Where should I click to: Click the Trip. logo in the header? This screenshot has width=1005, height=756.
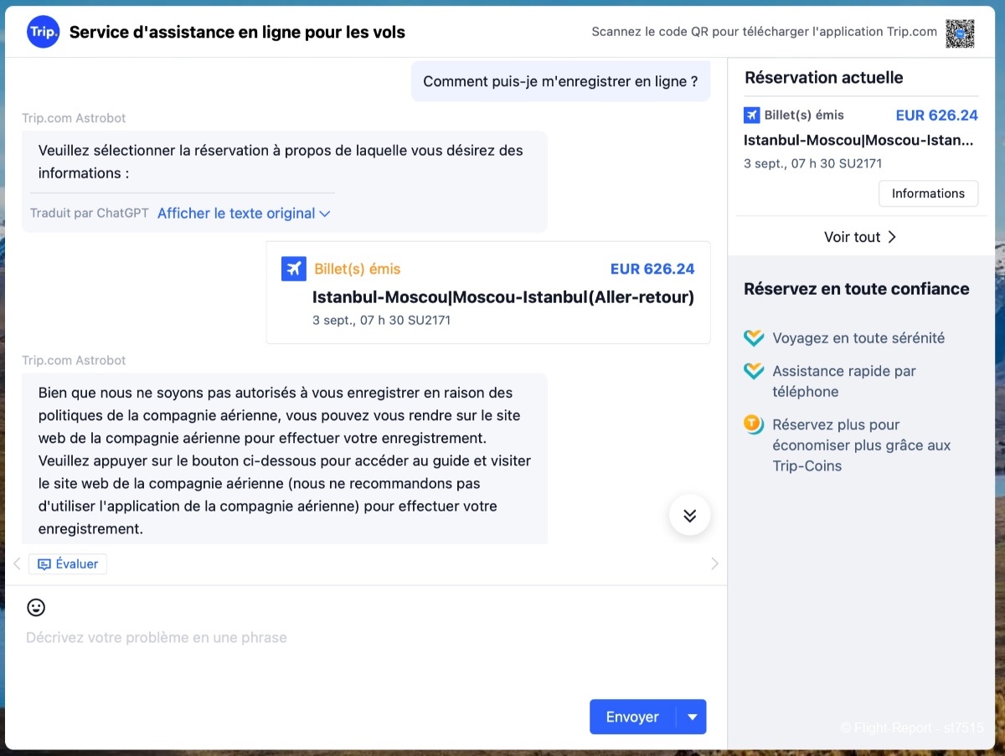(44, 32)
